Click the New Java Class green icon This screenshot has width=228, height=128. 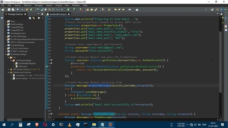[x=31, y=10]
